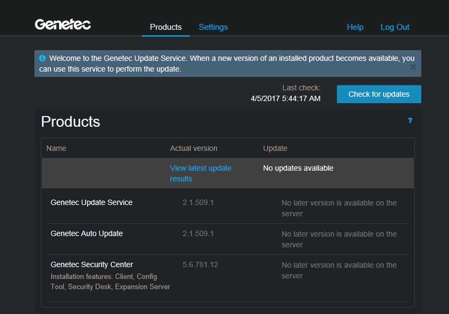Switch to the Products tab
449x314 pixels.
tap(166, 27)
